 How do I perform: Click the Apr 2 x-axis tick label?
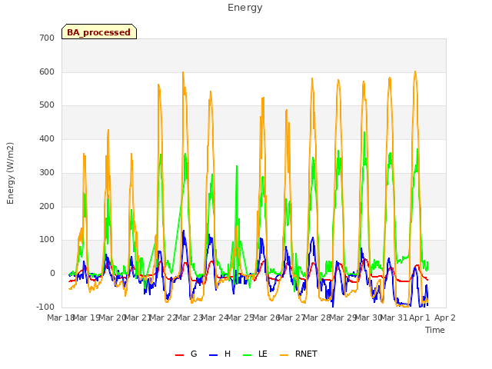point(445,317)
